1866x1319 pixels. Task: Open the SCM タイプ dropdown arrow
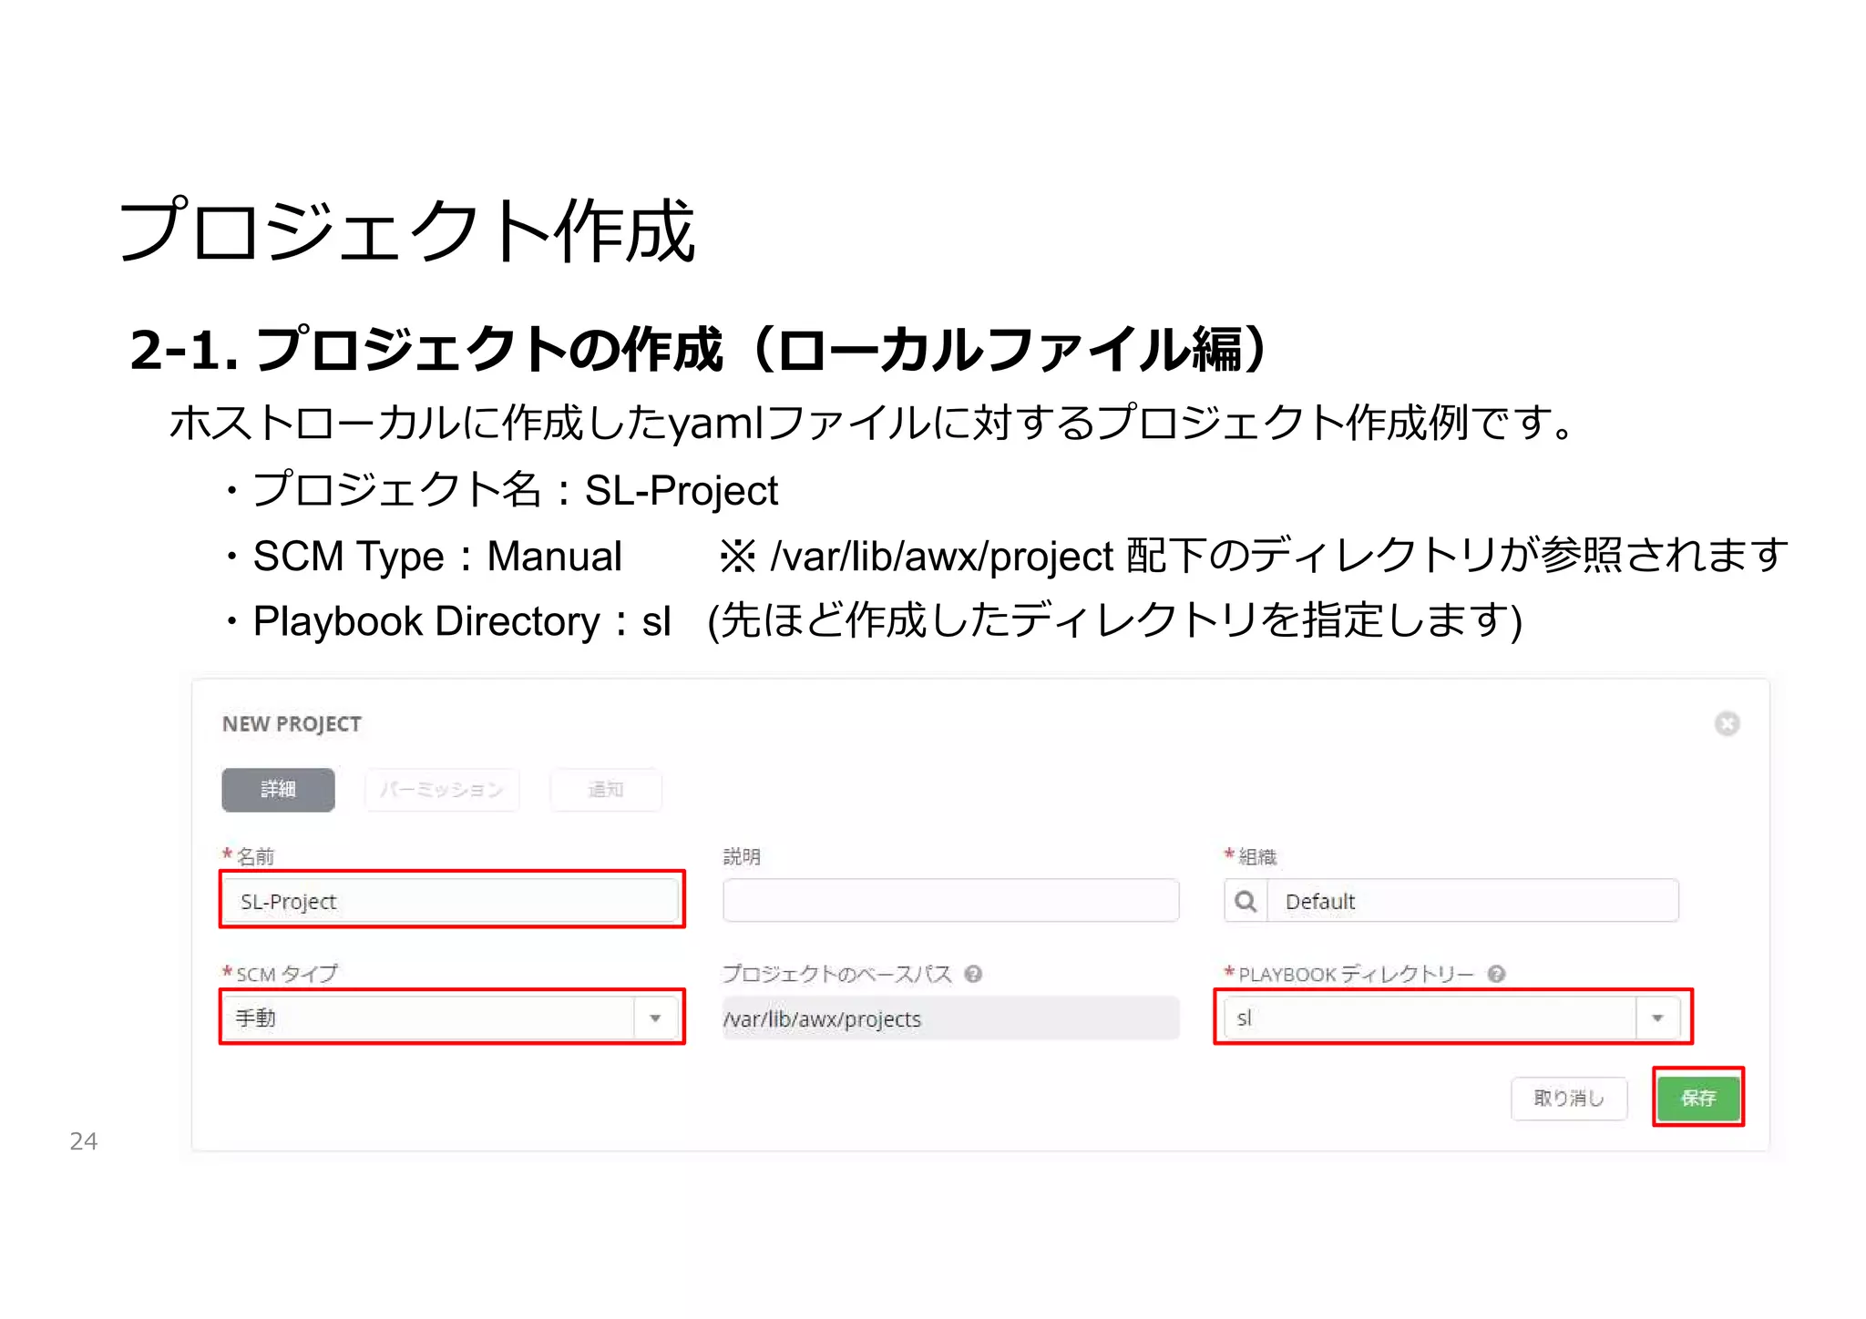tap(655, 1018)
